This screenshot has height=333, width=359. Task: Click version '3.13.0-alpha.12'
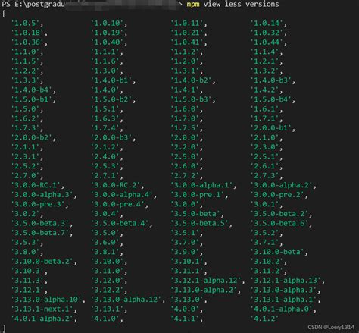point(126,300)
